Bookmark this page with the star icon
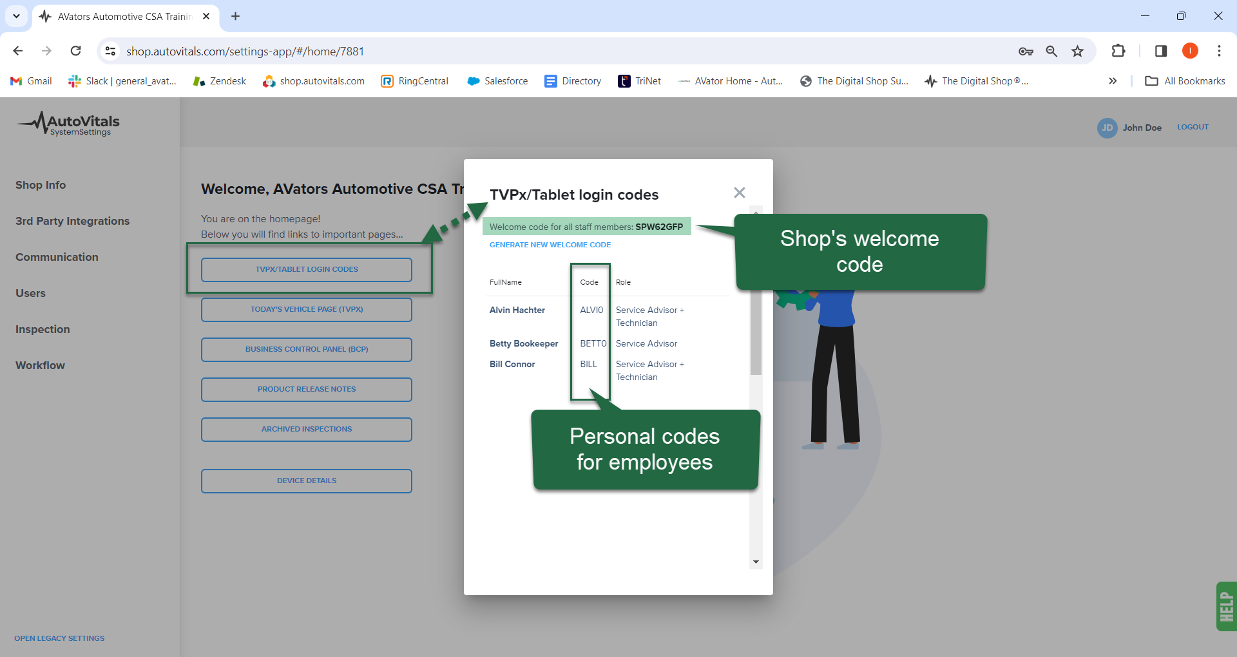Screen dimensions: 1237x657 (x=1077, y=51)
